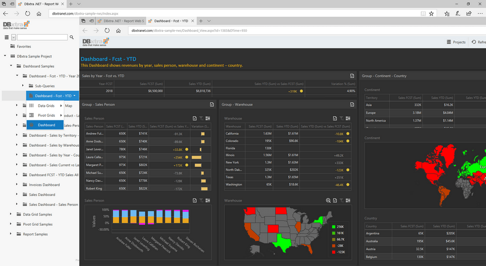Filter the Sales Person grid

(201, 118)
